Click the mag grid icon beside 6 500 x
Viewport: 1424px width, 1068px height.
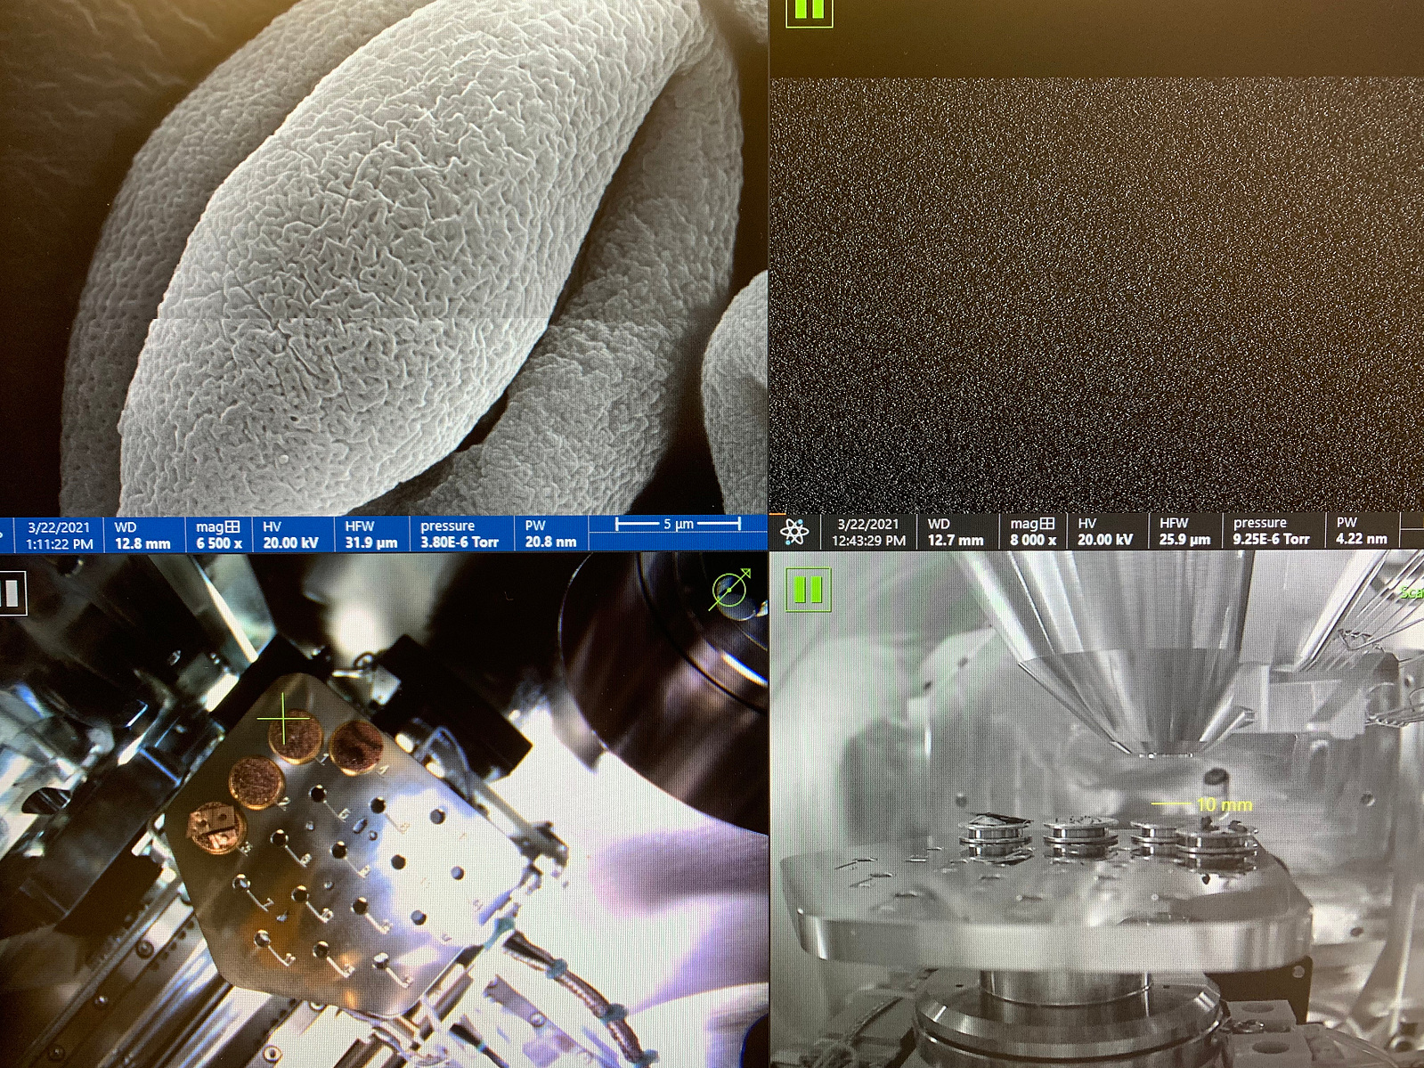point(232,526)
